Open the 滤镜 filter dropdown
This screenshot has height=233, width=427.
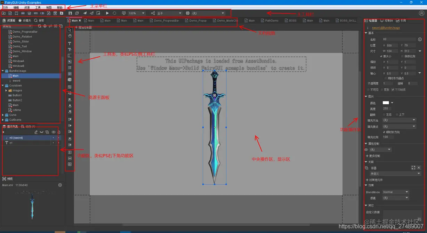tap(395, 198)
